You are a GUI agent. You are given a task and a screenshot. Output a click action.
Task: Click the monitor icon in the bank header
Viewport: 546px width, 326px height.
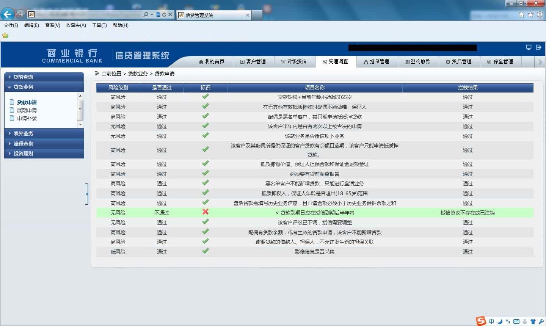point(529,47)
